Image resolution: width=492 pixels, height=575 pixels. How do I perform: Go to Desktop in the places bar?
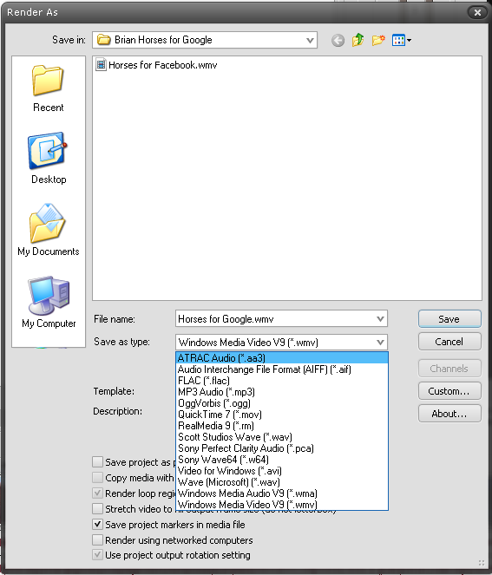48,159
